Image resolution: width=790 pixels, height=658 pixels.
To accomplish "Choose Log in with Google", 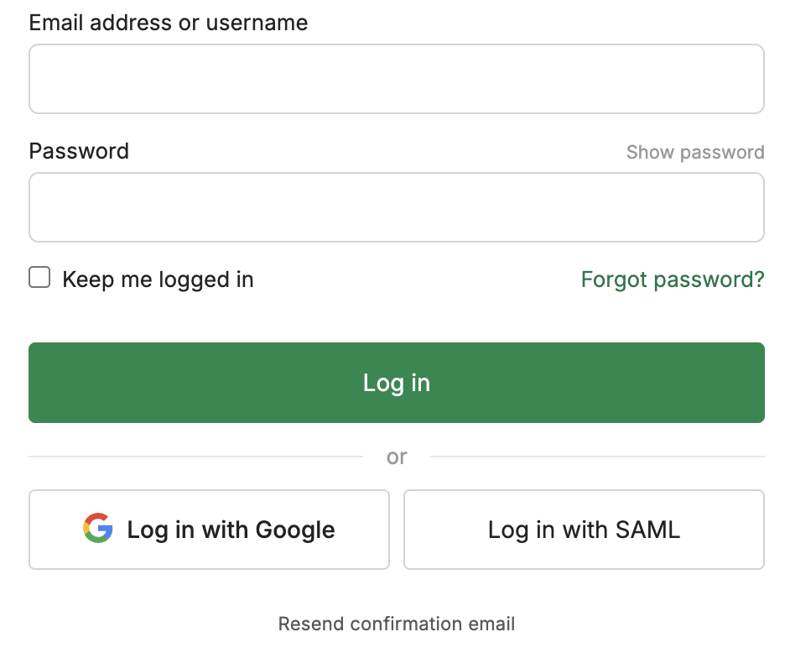I will pyautogui.click(x=209, y=530).
